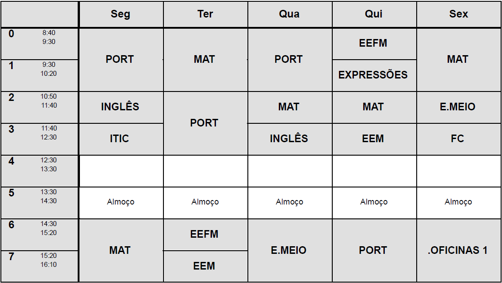The height and width of the screenshot is (283, 502).
Task: Click the Seg column header
Action: (120, 14)
